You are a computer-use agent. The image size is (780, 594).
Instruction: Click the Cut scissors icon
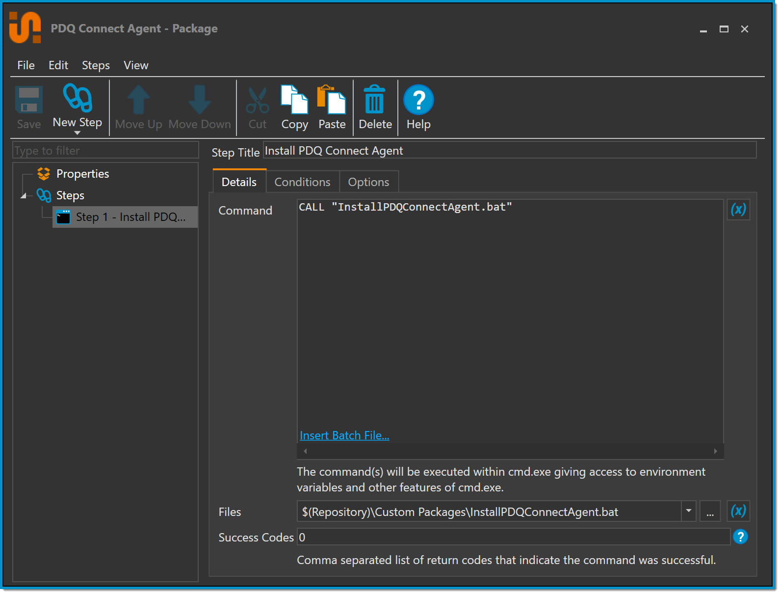[x=258, y=100]
